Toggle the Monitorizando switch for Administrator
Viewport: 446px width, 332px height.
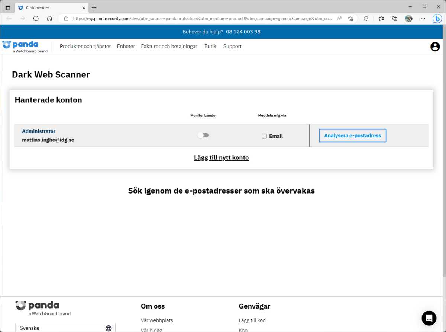click(203, 135)
